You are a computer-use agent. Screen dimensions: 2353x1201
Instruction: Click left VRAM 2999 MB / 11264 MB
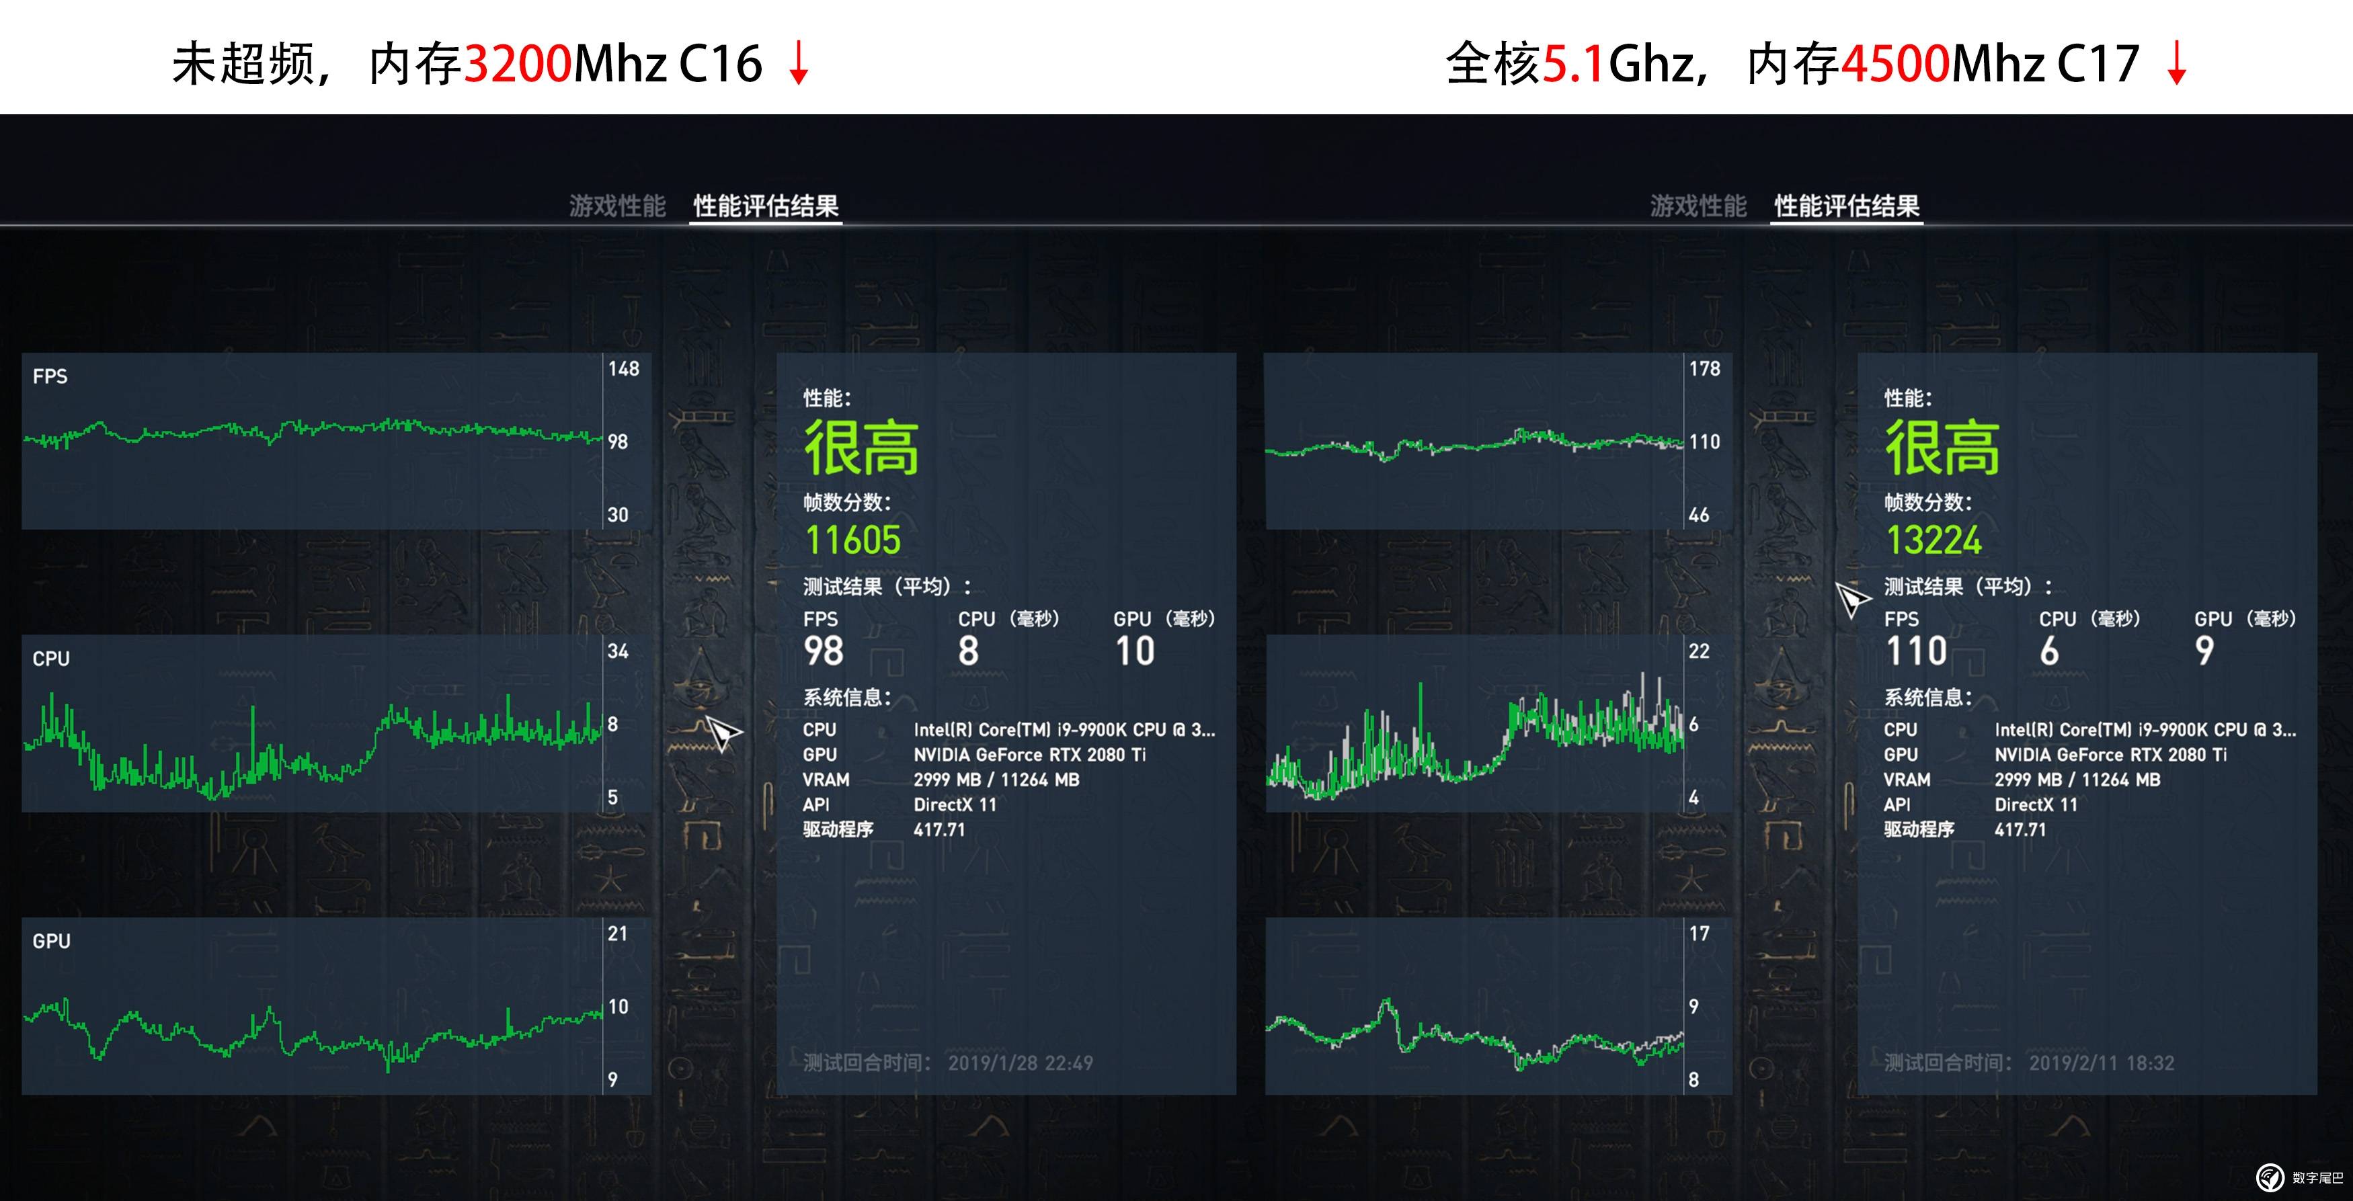996,780
